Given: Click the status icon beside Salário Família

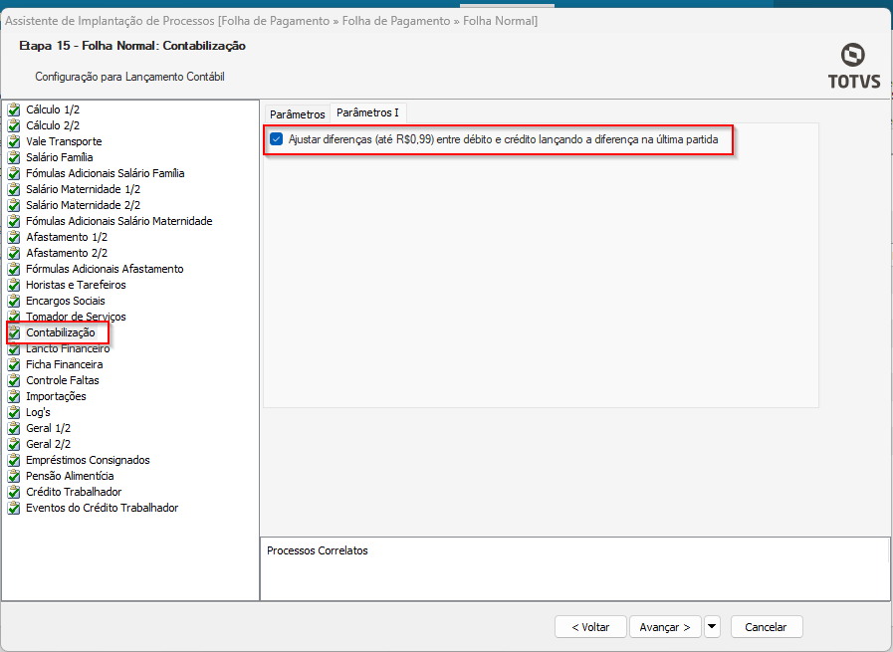Looking at the screenshot, I should click(14, 157).
